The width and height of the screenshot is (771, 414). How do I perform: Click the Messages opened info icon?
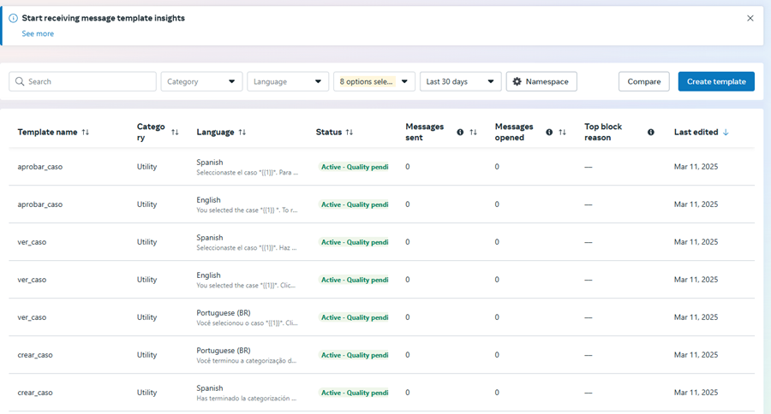coord(549,133)
